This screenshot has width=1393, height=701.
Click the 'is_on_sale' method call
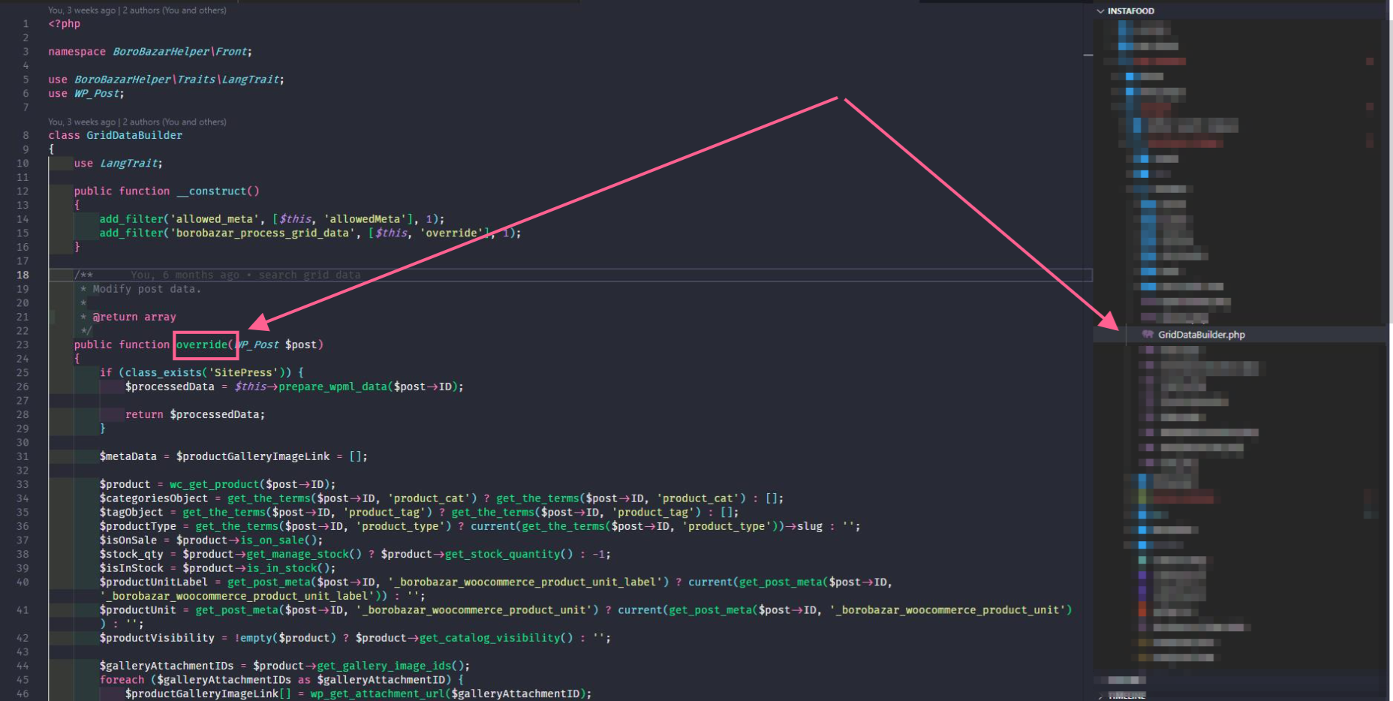click(271, 540)
